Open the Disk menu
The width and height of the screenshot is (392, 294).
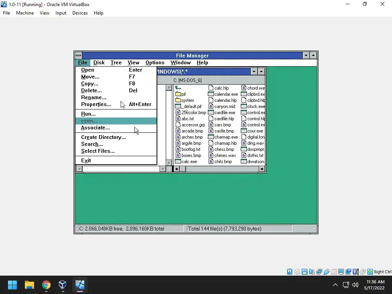point(99,63)
